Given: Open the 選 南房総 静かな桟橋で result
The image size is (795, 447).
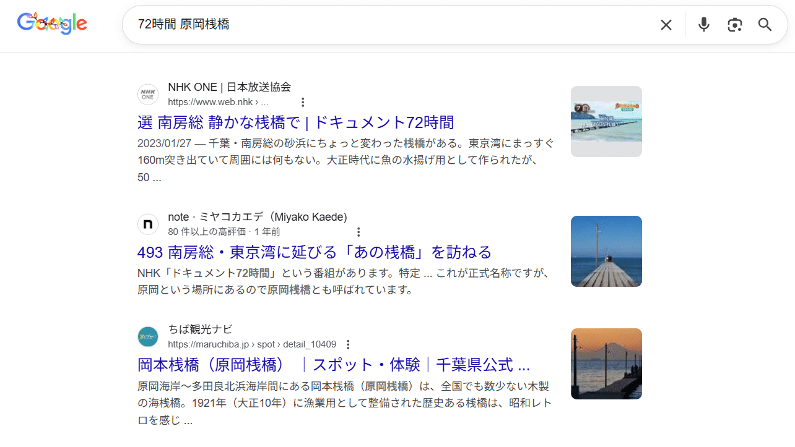Looking at the screenshot, I should coord(295,122).
